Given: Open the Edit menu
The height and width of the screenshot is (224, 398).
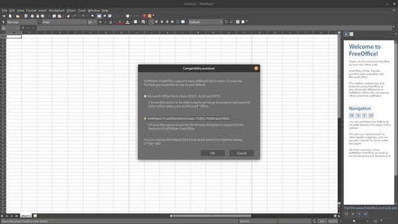Looking at the screenshot, I should point(12,11).
